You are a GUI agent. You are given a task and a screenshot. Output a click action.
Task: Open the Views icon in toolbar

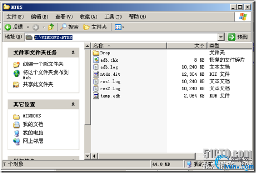[x=118, y=27]
